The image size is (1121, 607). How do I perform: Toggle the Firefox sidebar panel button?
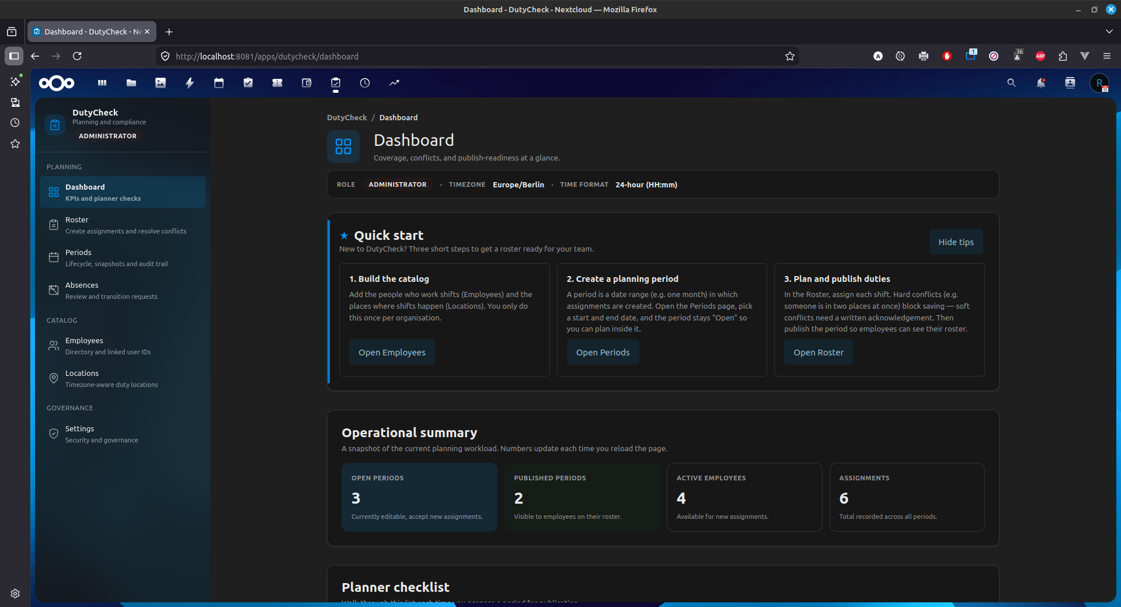[x=14, y=56]
